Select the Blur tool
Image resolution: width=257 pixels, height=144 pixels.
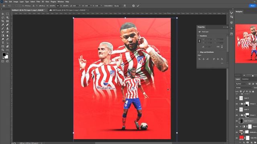pos(7,36)
